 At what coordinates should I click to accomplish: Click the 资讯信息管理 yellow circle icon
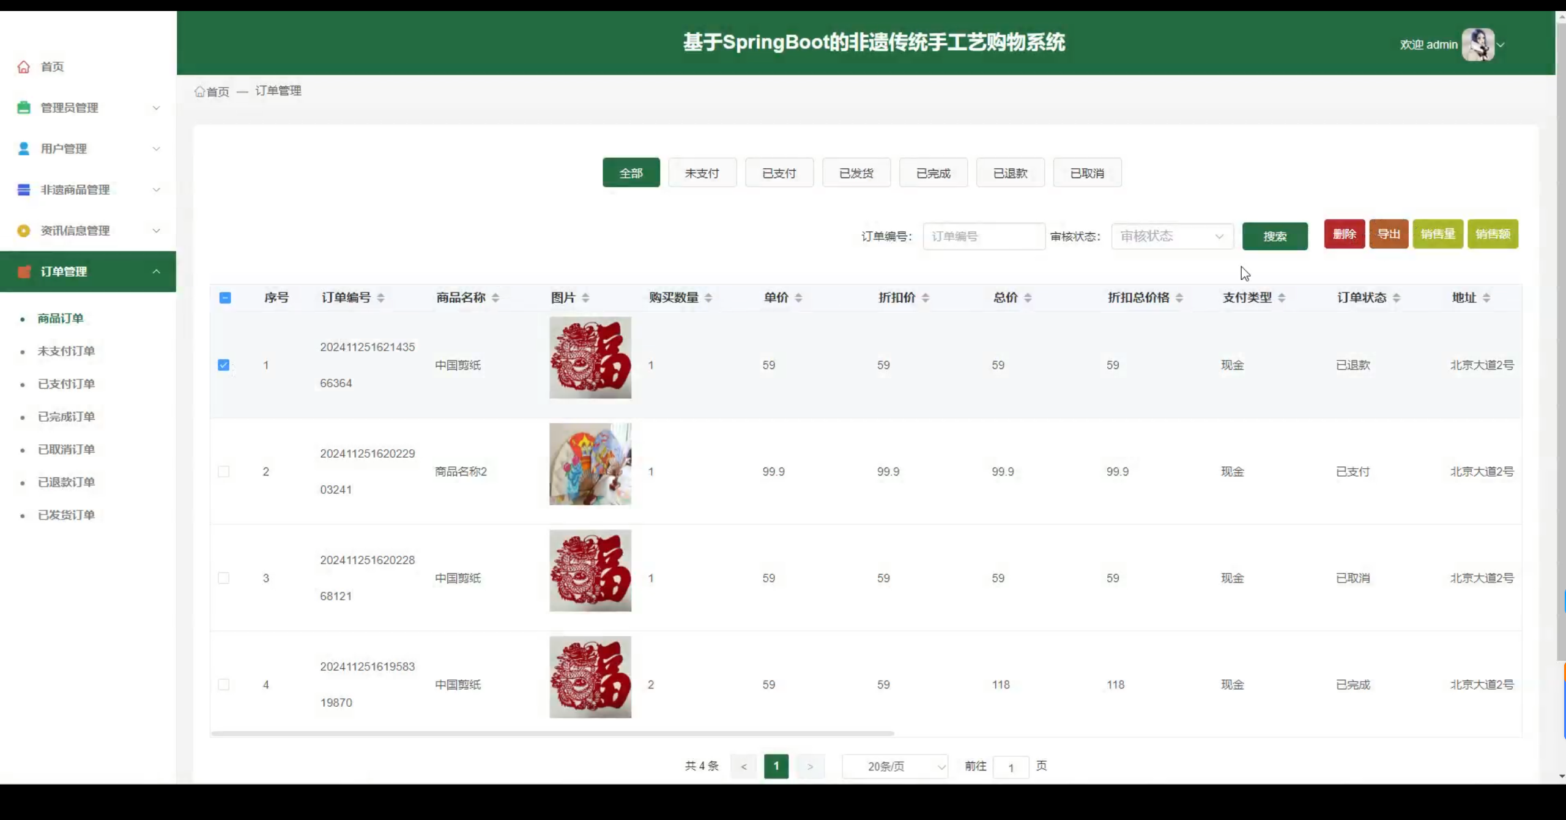click(24, 231)
